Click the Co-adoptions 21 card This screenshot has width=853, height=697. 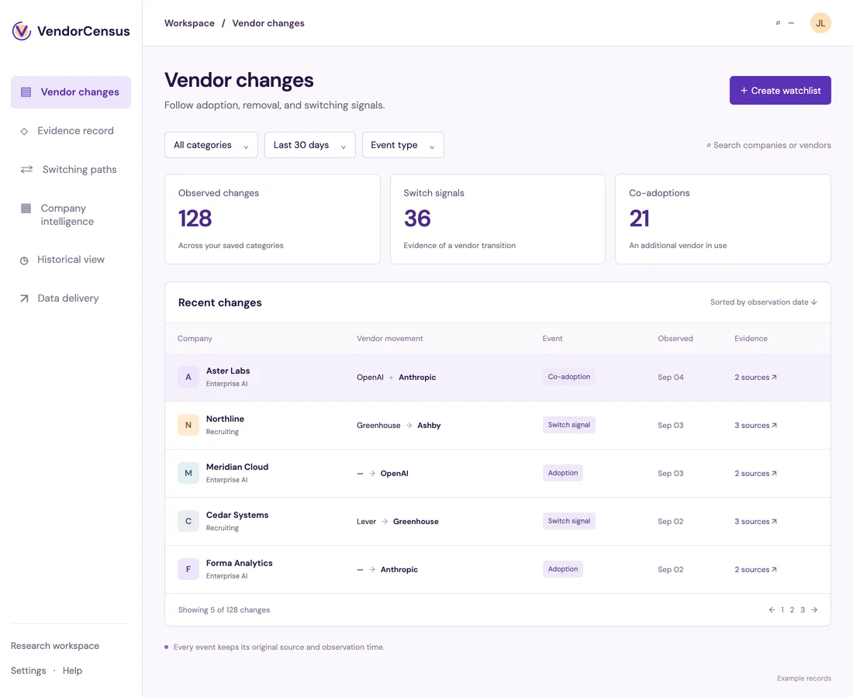[723, 219]
